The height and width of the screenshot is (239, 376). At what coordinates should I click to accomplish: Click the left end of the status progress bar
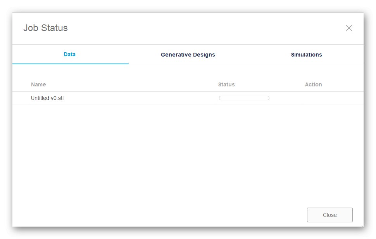tap(221, 98)
